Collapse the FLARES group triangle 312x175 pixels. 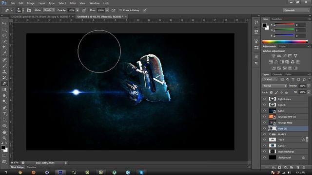pos(270,134)
